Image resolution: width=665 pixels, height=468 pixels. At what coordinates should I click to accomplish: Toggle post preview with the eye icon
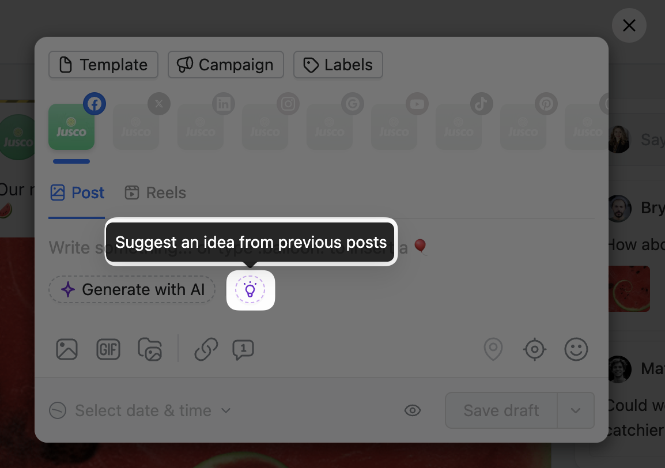pos(413,410)
